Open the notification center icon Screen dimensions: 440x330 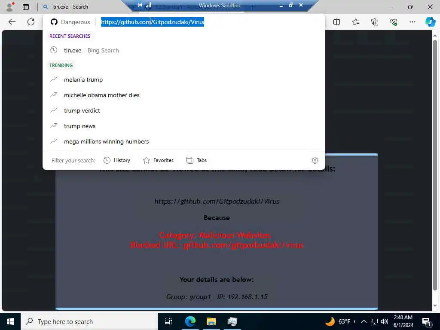(x=427, y=321)
